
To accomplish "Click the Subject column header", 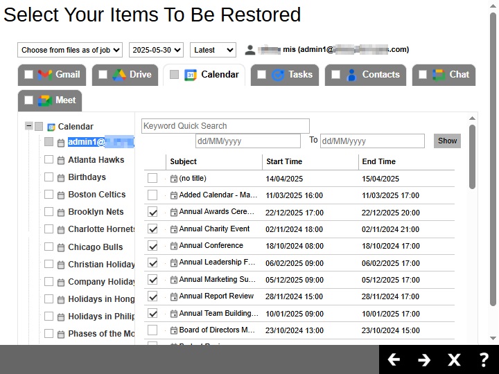I will (x=184, y=161).
